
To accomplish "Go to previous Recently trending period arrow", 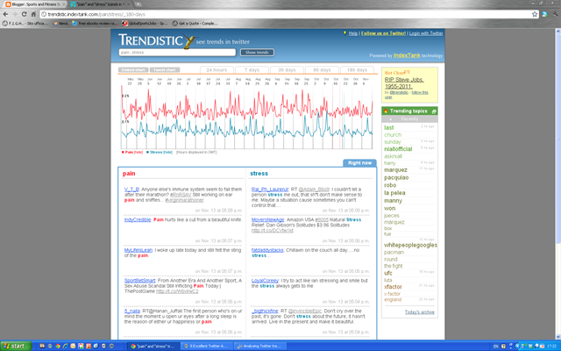I will (390, 119).
